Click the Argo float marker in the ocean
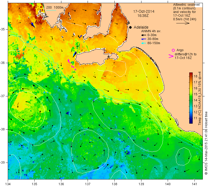The image size is (208, 187). coord(148,139)
